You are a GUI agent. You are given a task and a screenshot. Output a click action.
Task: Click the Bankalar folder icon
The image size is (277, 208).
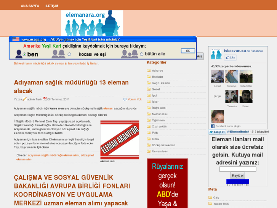pos(149,77)
